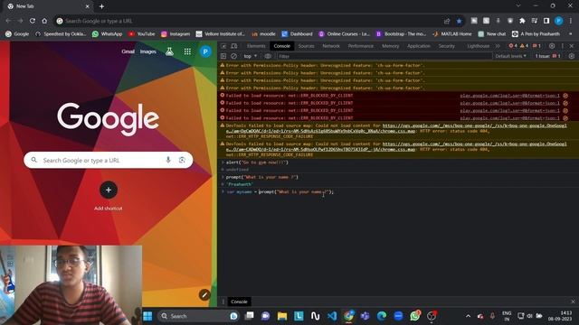Open a new browser tab
Image resolution: width=579 pixels, height=325 pixels.
click(x=101, y=6)
